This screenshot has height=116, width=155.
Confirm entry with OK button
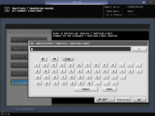point(139,100)
